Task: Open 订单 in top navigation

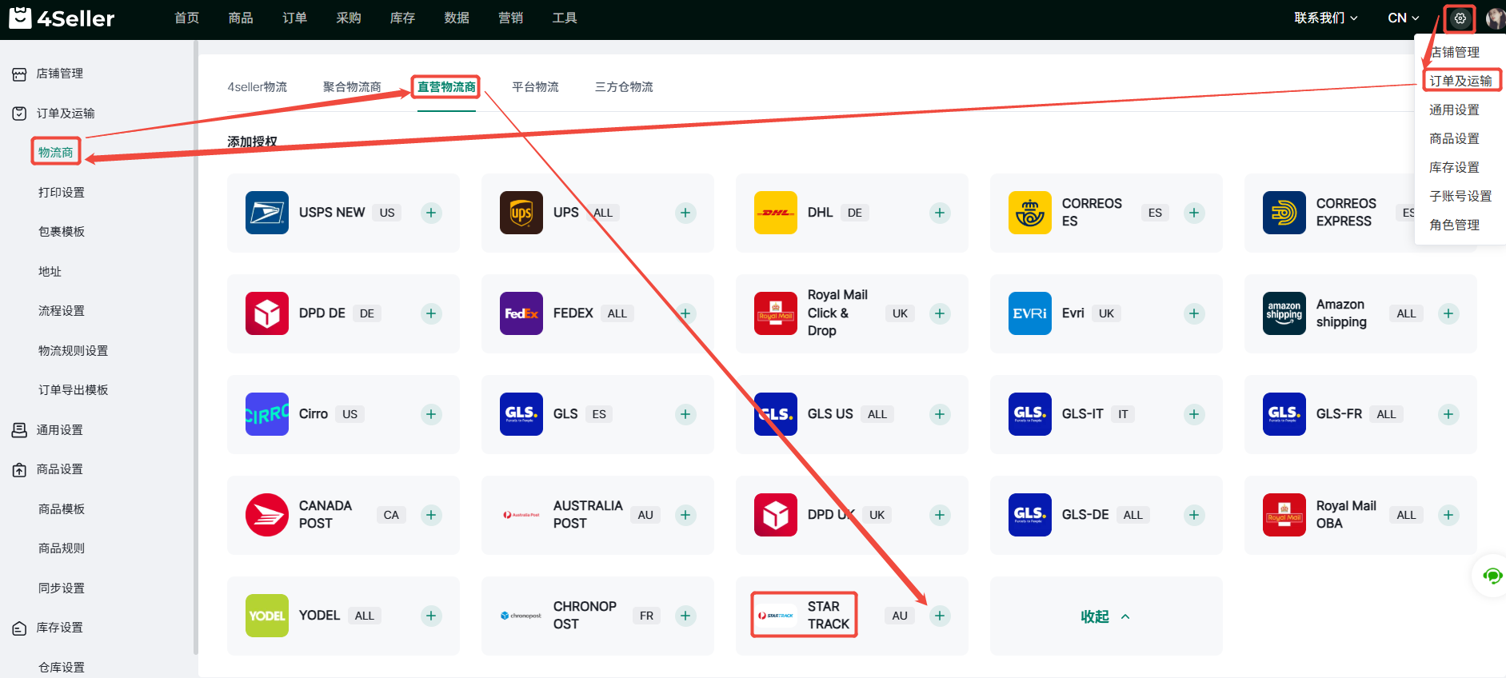Action: click(x=295, y=18)
